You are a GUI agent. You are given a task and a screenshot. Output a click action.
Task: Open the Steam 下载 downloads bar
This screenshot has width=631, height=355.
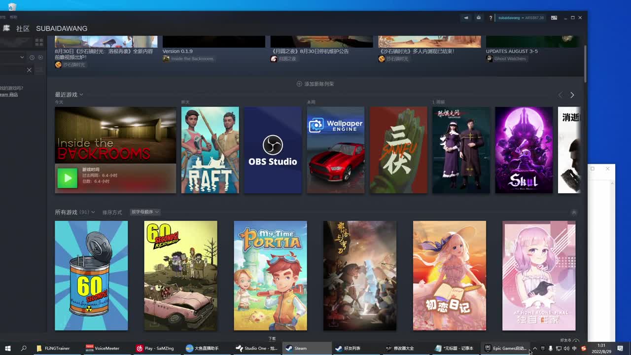(x=272, y=339)
